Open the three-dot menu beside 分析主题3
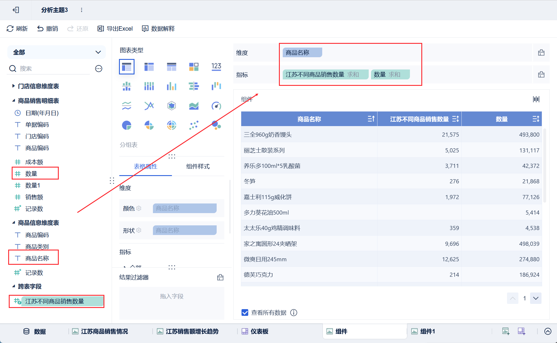Screen dimensions: 557x343 (82, 10)
